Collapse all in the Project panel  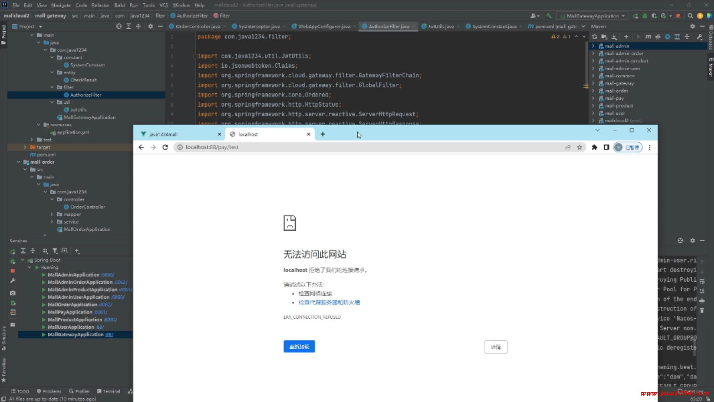click(138, 26)
